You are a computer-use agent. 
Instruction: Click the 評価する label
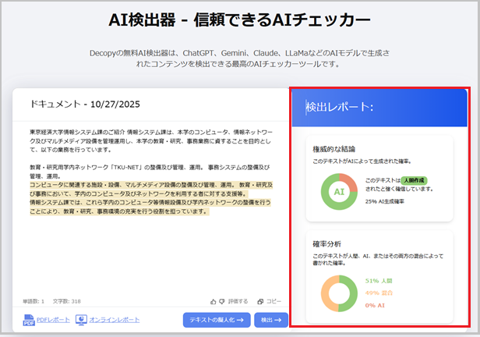(238, 300)
